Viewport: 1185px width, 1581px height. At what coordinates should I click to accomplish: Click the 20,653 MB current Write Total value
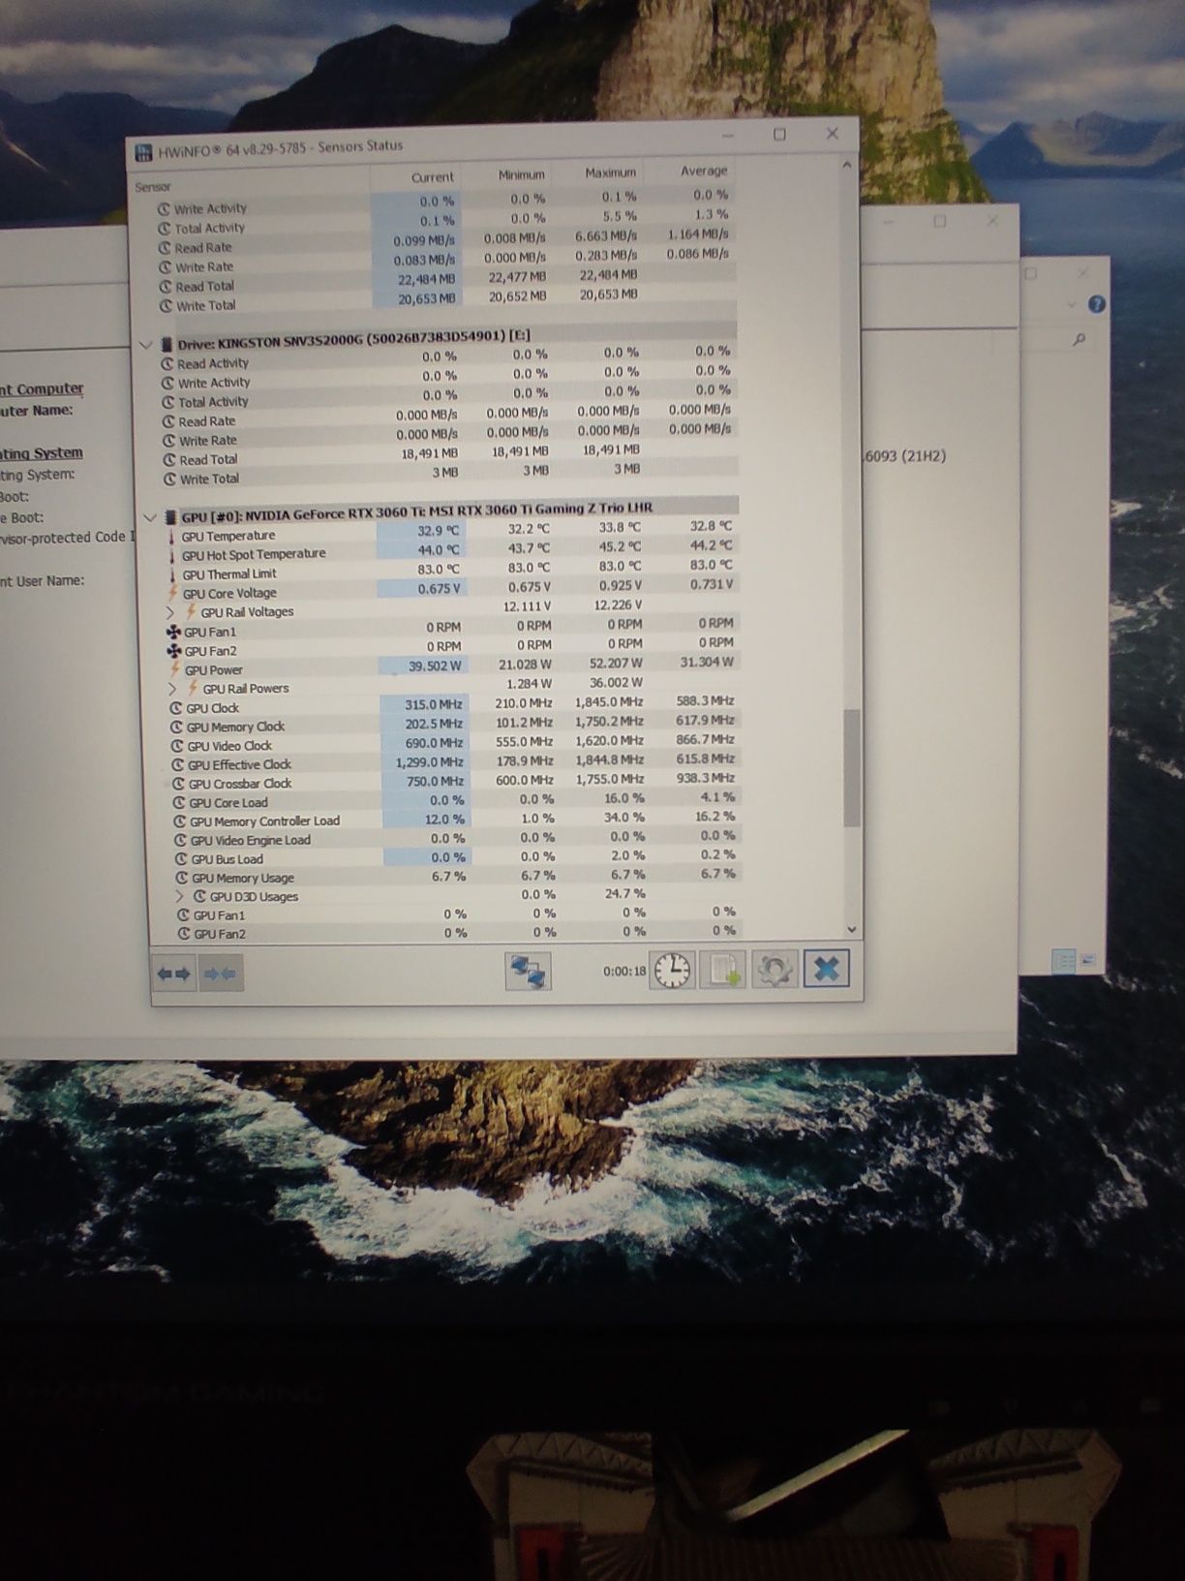coord(426,299)
